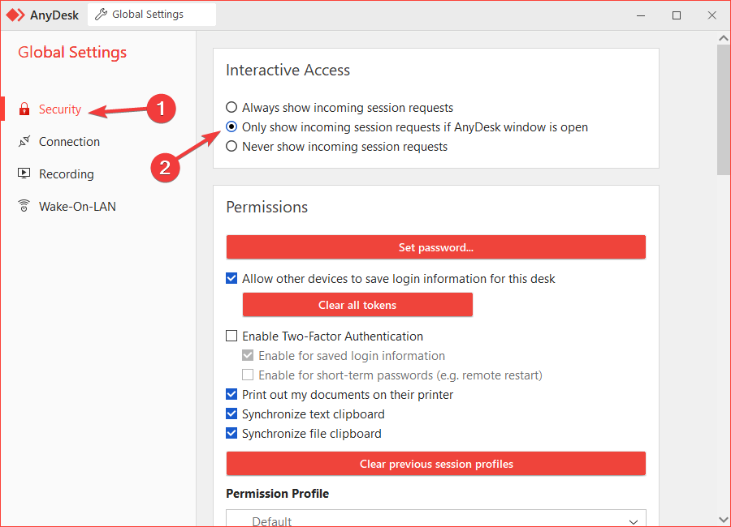731x527 pixels.
Task: Click Clear previous session profiles button
Action: 436,464
